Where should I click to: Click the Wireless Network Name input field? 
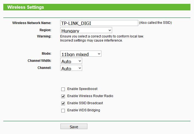tap(99, 23)
